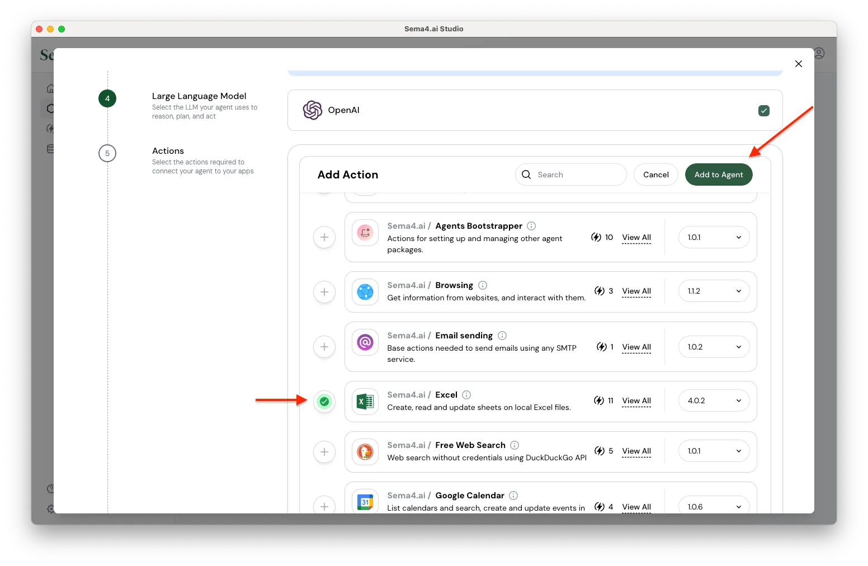Viewport: 868px width, 566px height.
Task: Open Email sending version 1.0.2 dropdown
Action: point(714,347)
